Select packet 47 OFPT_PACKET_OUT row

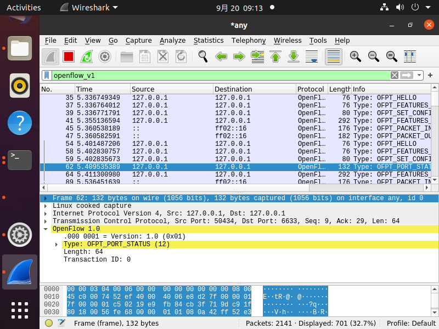235,136
